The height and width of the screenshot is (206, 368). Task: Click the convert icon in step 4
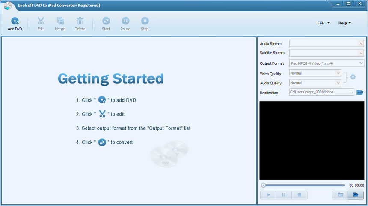point(102,142)
